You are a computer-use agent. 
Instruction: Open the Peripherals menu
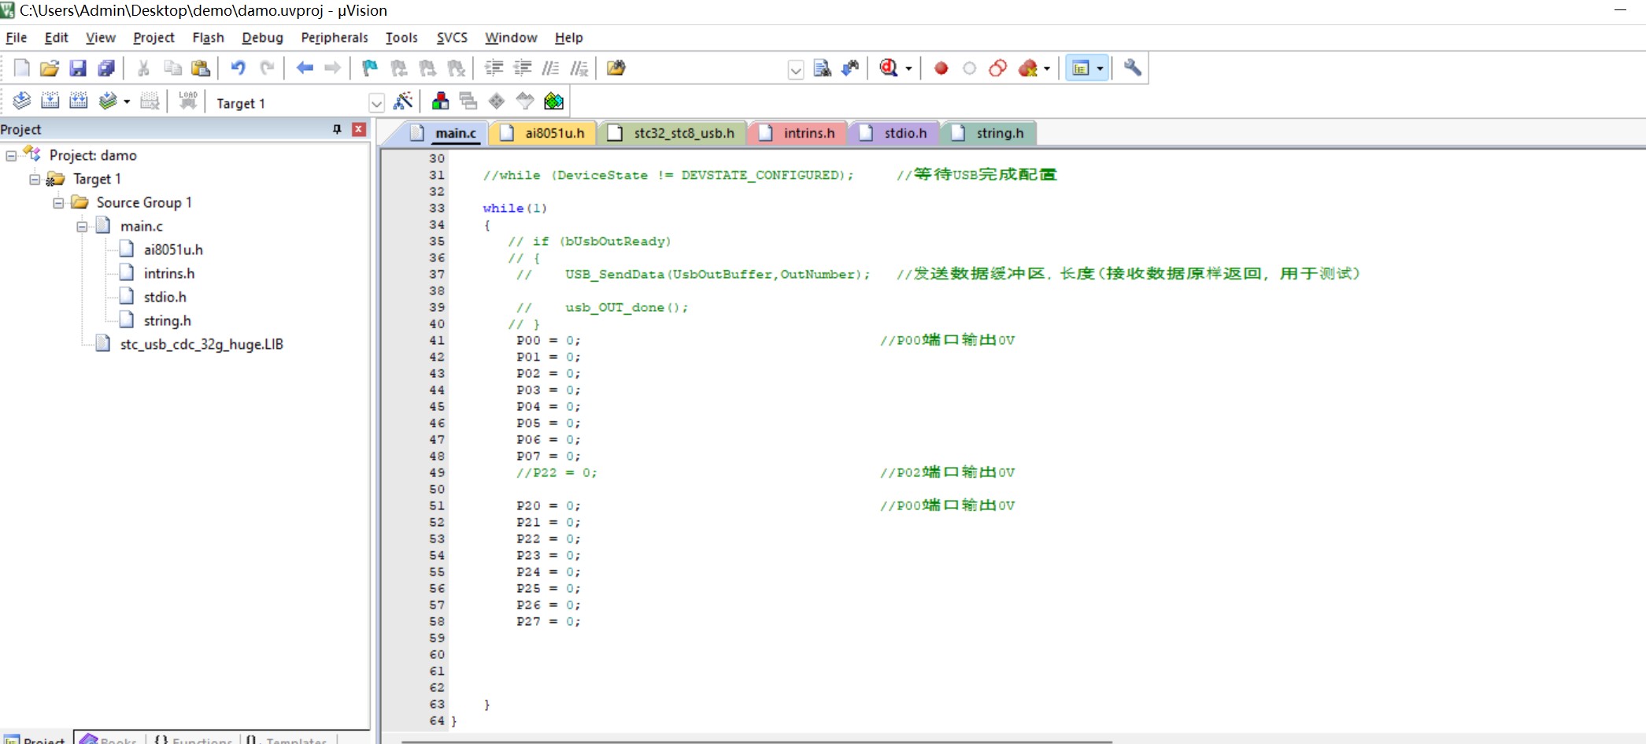[334, 38]
